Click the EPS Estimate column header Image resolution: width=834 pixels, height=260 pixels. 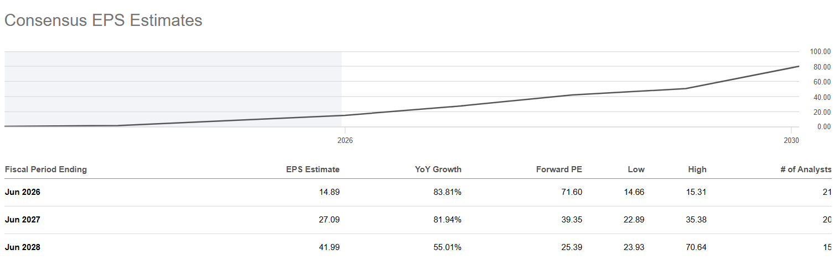(x=313, y=169)
